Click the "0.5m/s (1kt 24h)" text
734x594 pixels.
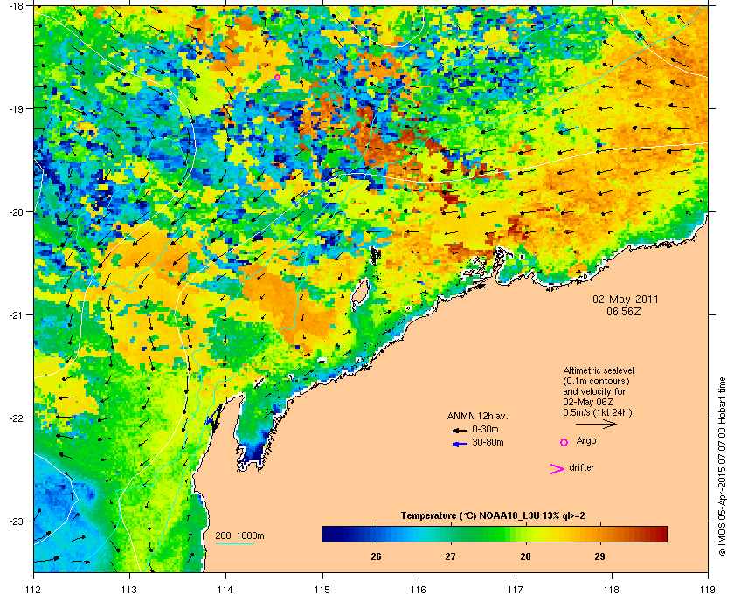click(598, 413)
